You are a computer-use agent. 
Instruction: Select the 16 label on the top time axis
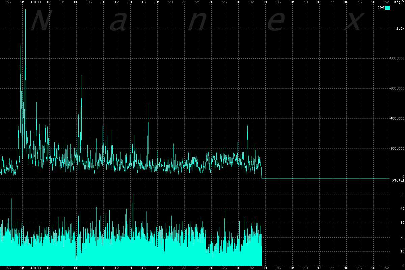tap(144, 2)
